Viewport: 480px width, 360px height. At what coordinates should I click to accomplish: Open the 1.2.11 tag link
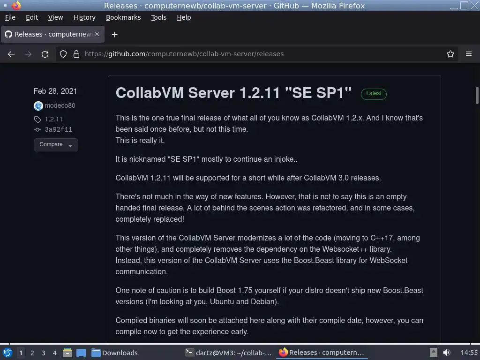53,120
